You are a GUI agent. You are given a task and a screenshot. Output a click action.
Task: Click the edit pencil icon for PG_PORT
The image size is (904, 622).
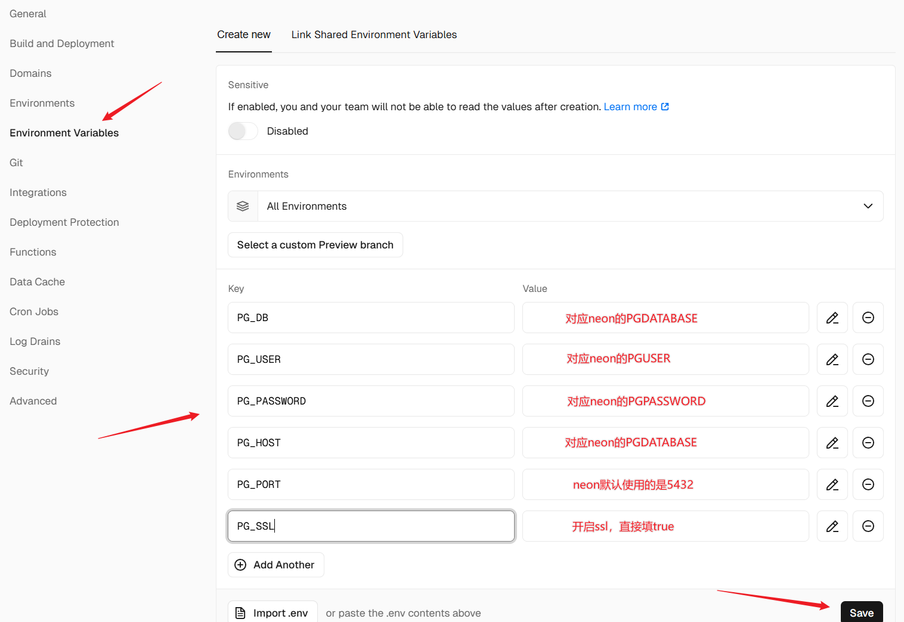(832, 484)
